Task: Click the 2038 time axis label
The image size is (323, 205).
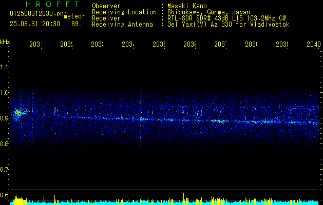Action: coord(252,44)
